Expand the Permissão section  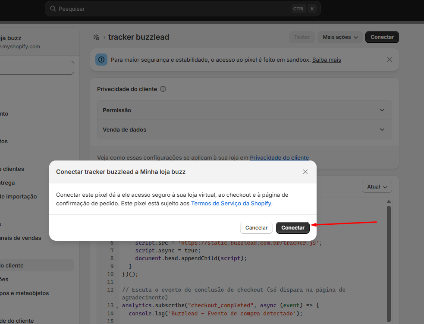coord(245,110)
